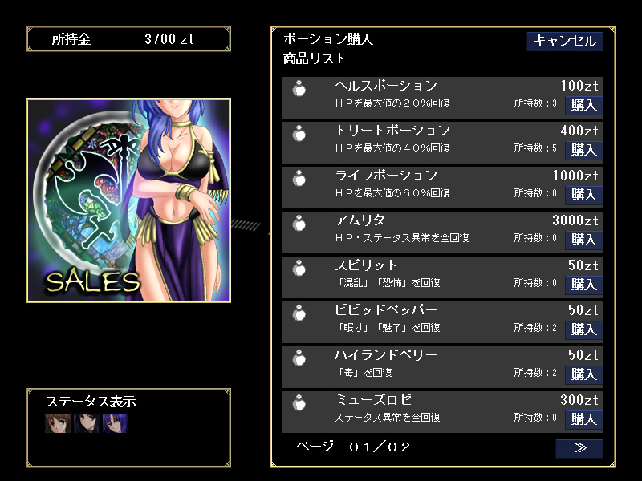This screenshot has height=481, width=642.
Task: Click the アムリタ potion icon
Action: (x=299, y=224)
